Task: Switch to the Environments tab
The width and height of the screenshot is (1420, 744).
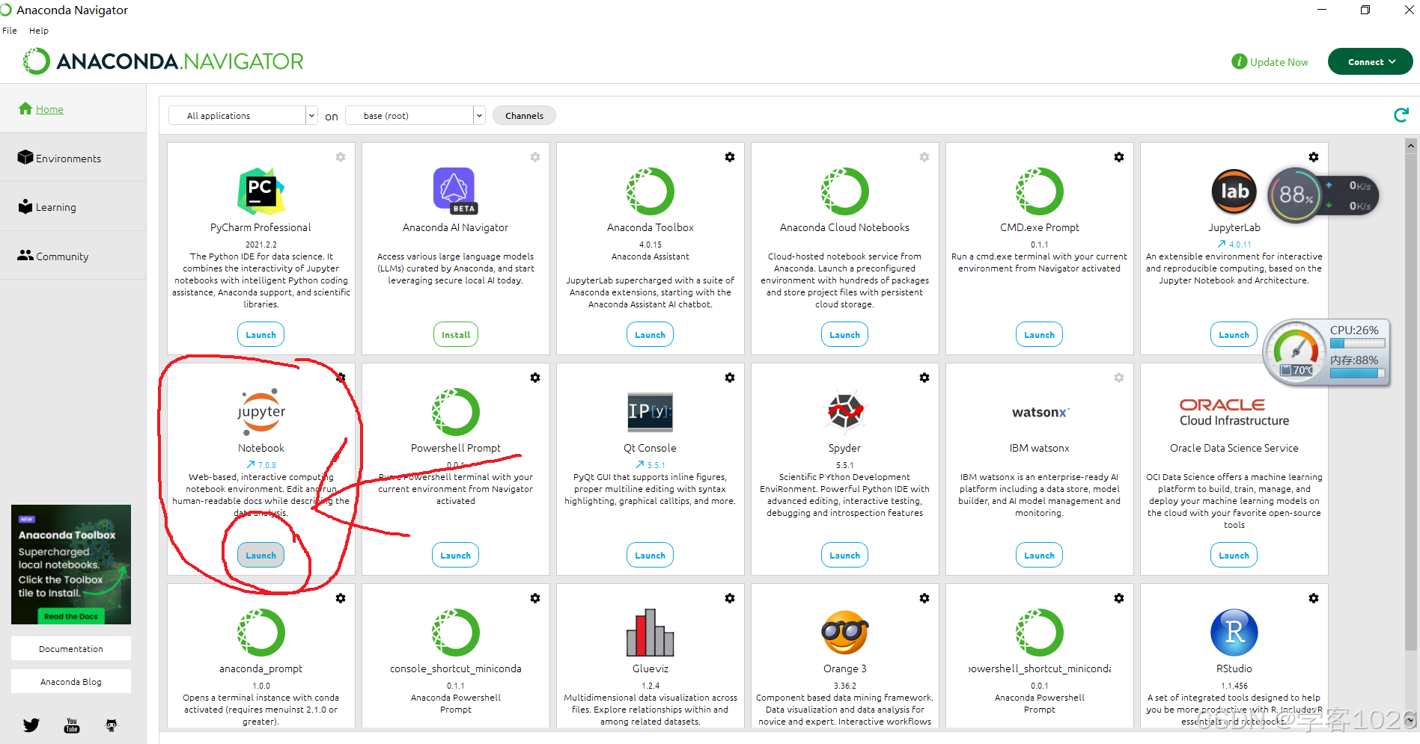Action: coord(73,158)
